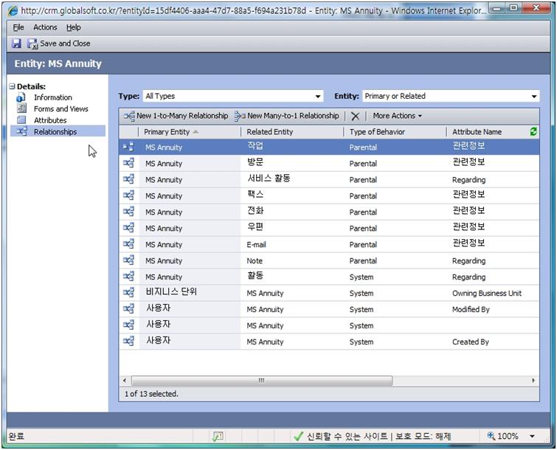557x450 pixels.
Task: Select the 작업 related entity cell
Action: click(x=255, y=146)
